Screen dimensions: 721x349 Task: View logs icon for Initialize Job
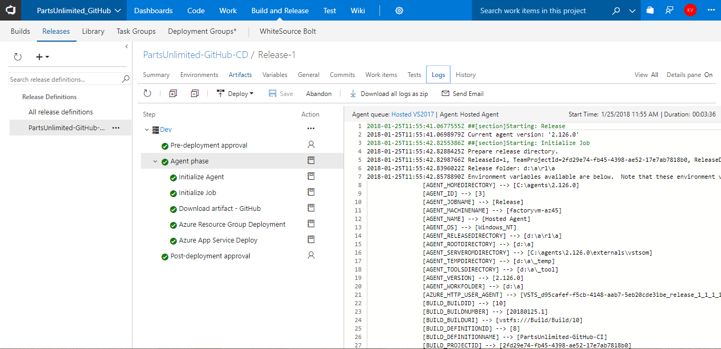click(311, 192)
